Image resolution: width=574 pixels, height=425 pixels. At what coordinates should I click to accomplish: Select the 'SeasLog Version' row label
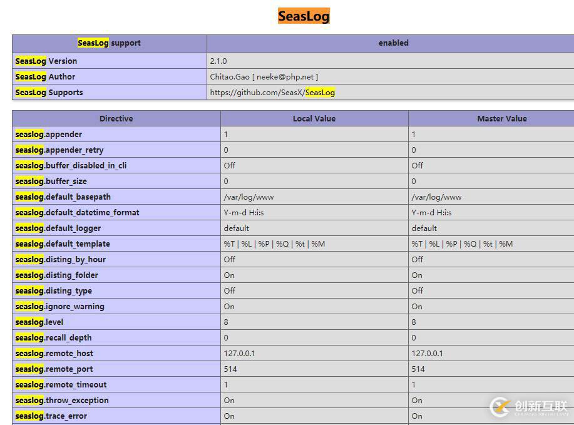46,61
